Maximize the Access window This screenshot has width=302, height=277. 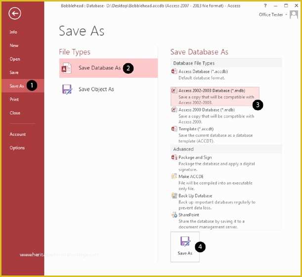coord(286,5)
